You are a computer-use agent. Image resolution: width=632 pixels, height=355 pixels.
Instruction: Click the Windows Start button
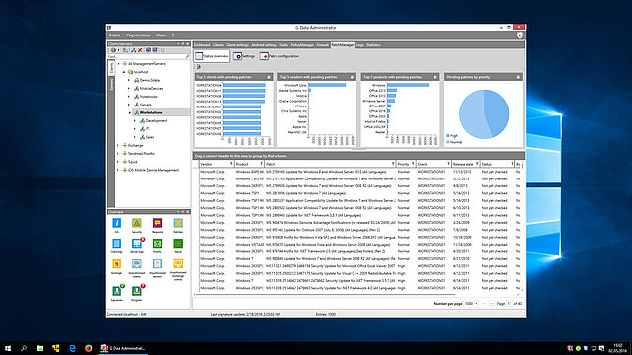click(x=8, y=348)
